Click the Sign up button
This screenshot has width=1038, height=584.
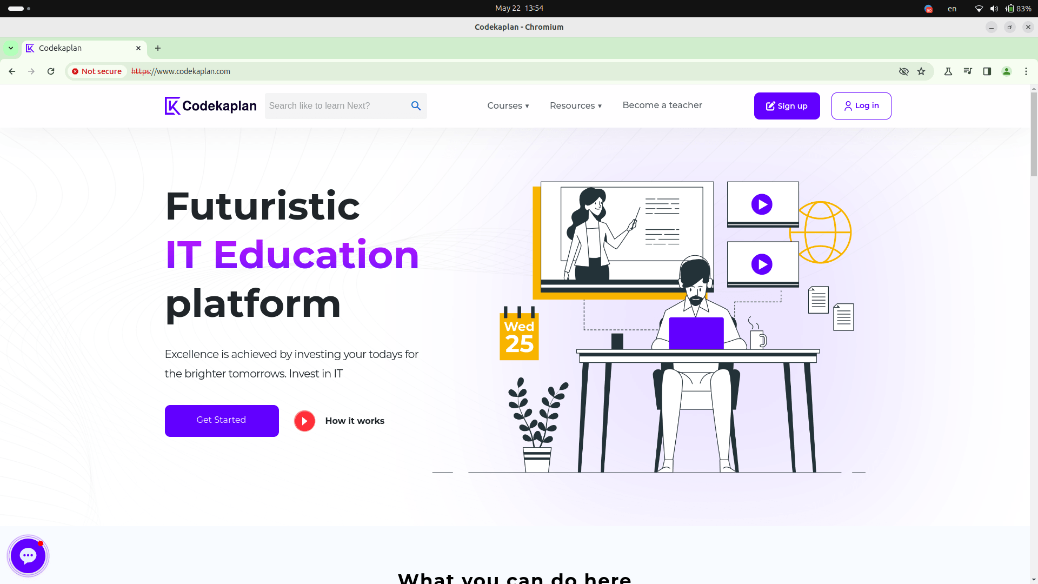[x=787, y=106]
